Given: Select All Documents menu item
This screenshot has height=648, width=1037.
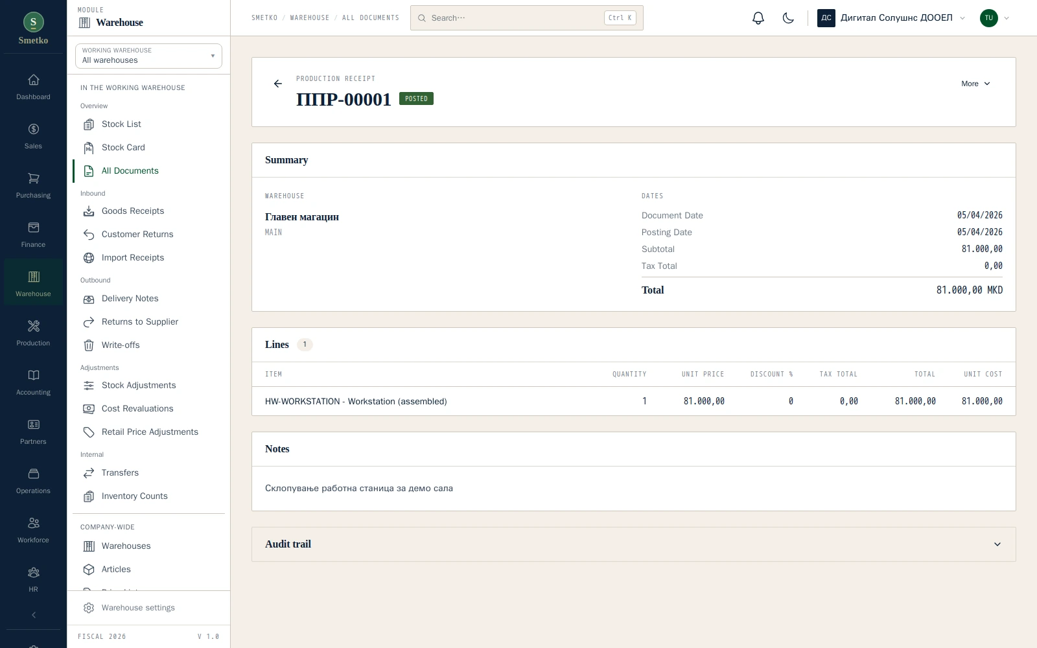Looking at the screenshot, I should 148,171.
